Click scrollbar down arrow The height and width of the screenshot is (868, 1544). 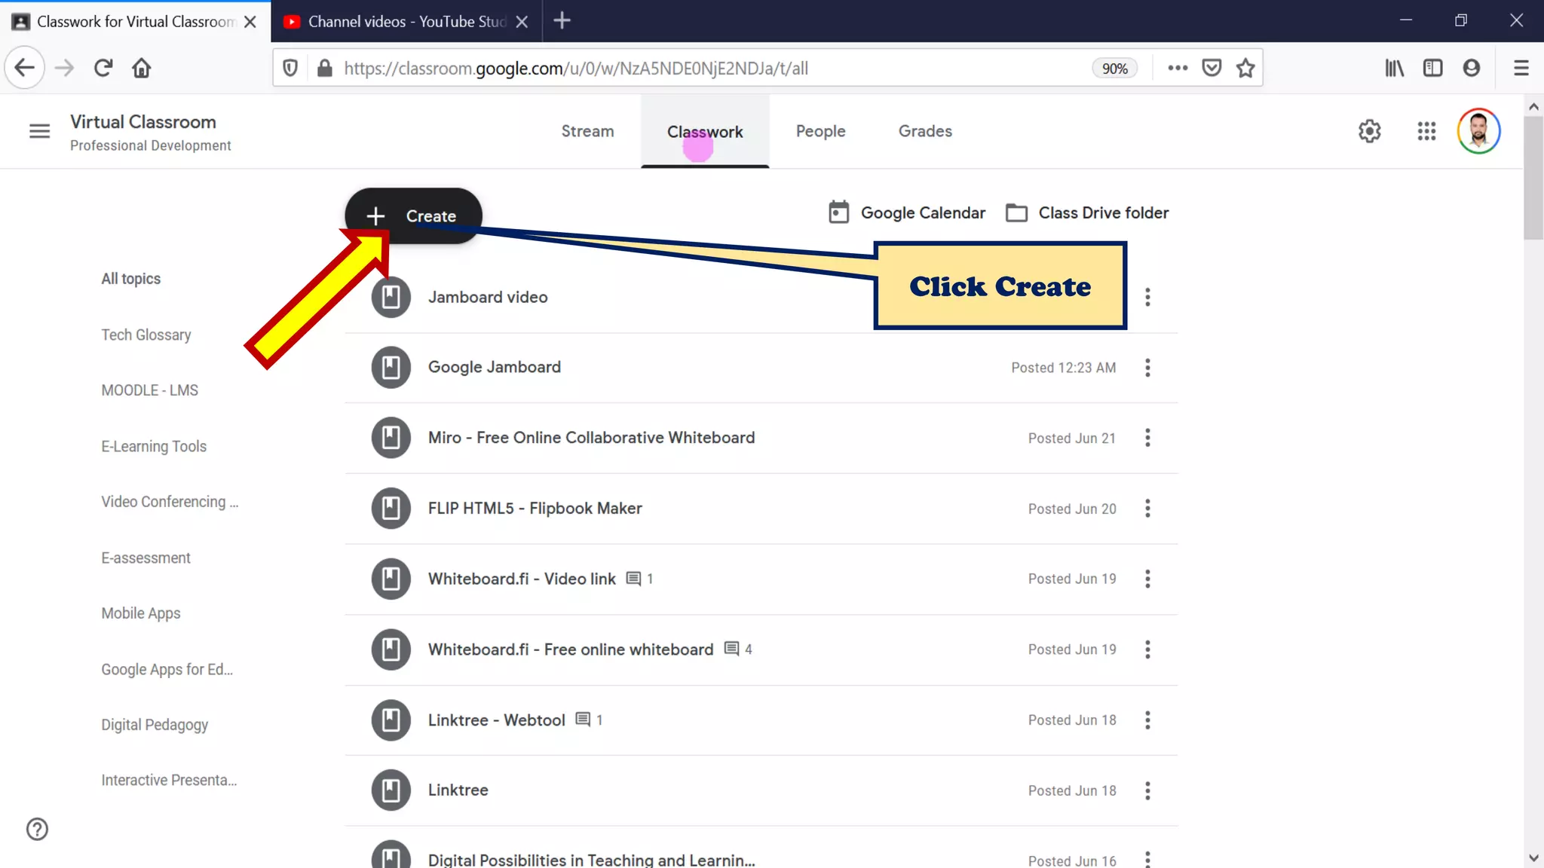coord(1533,858)
